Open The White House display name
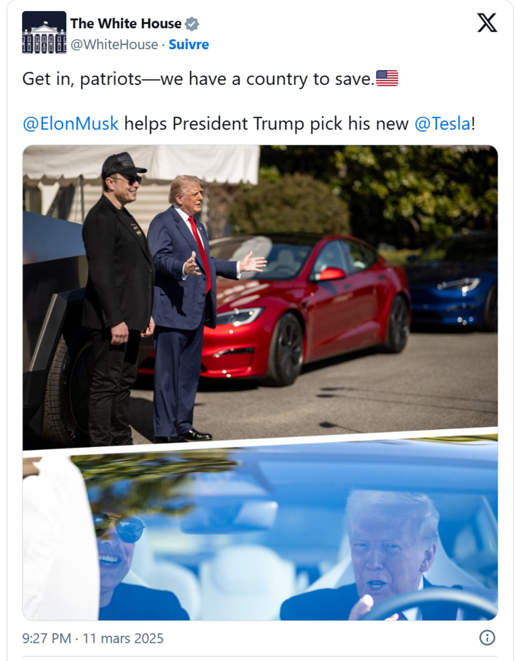Viewport: 515px width, 661px height. [x=126, y=24]
